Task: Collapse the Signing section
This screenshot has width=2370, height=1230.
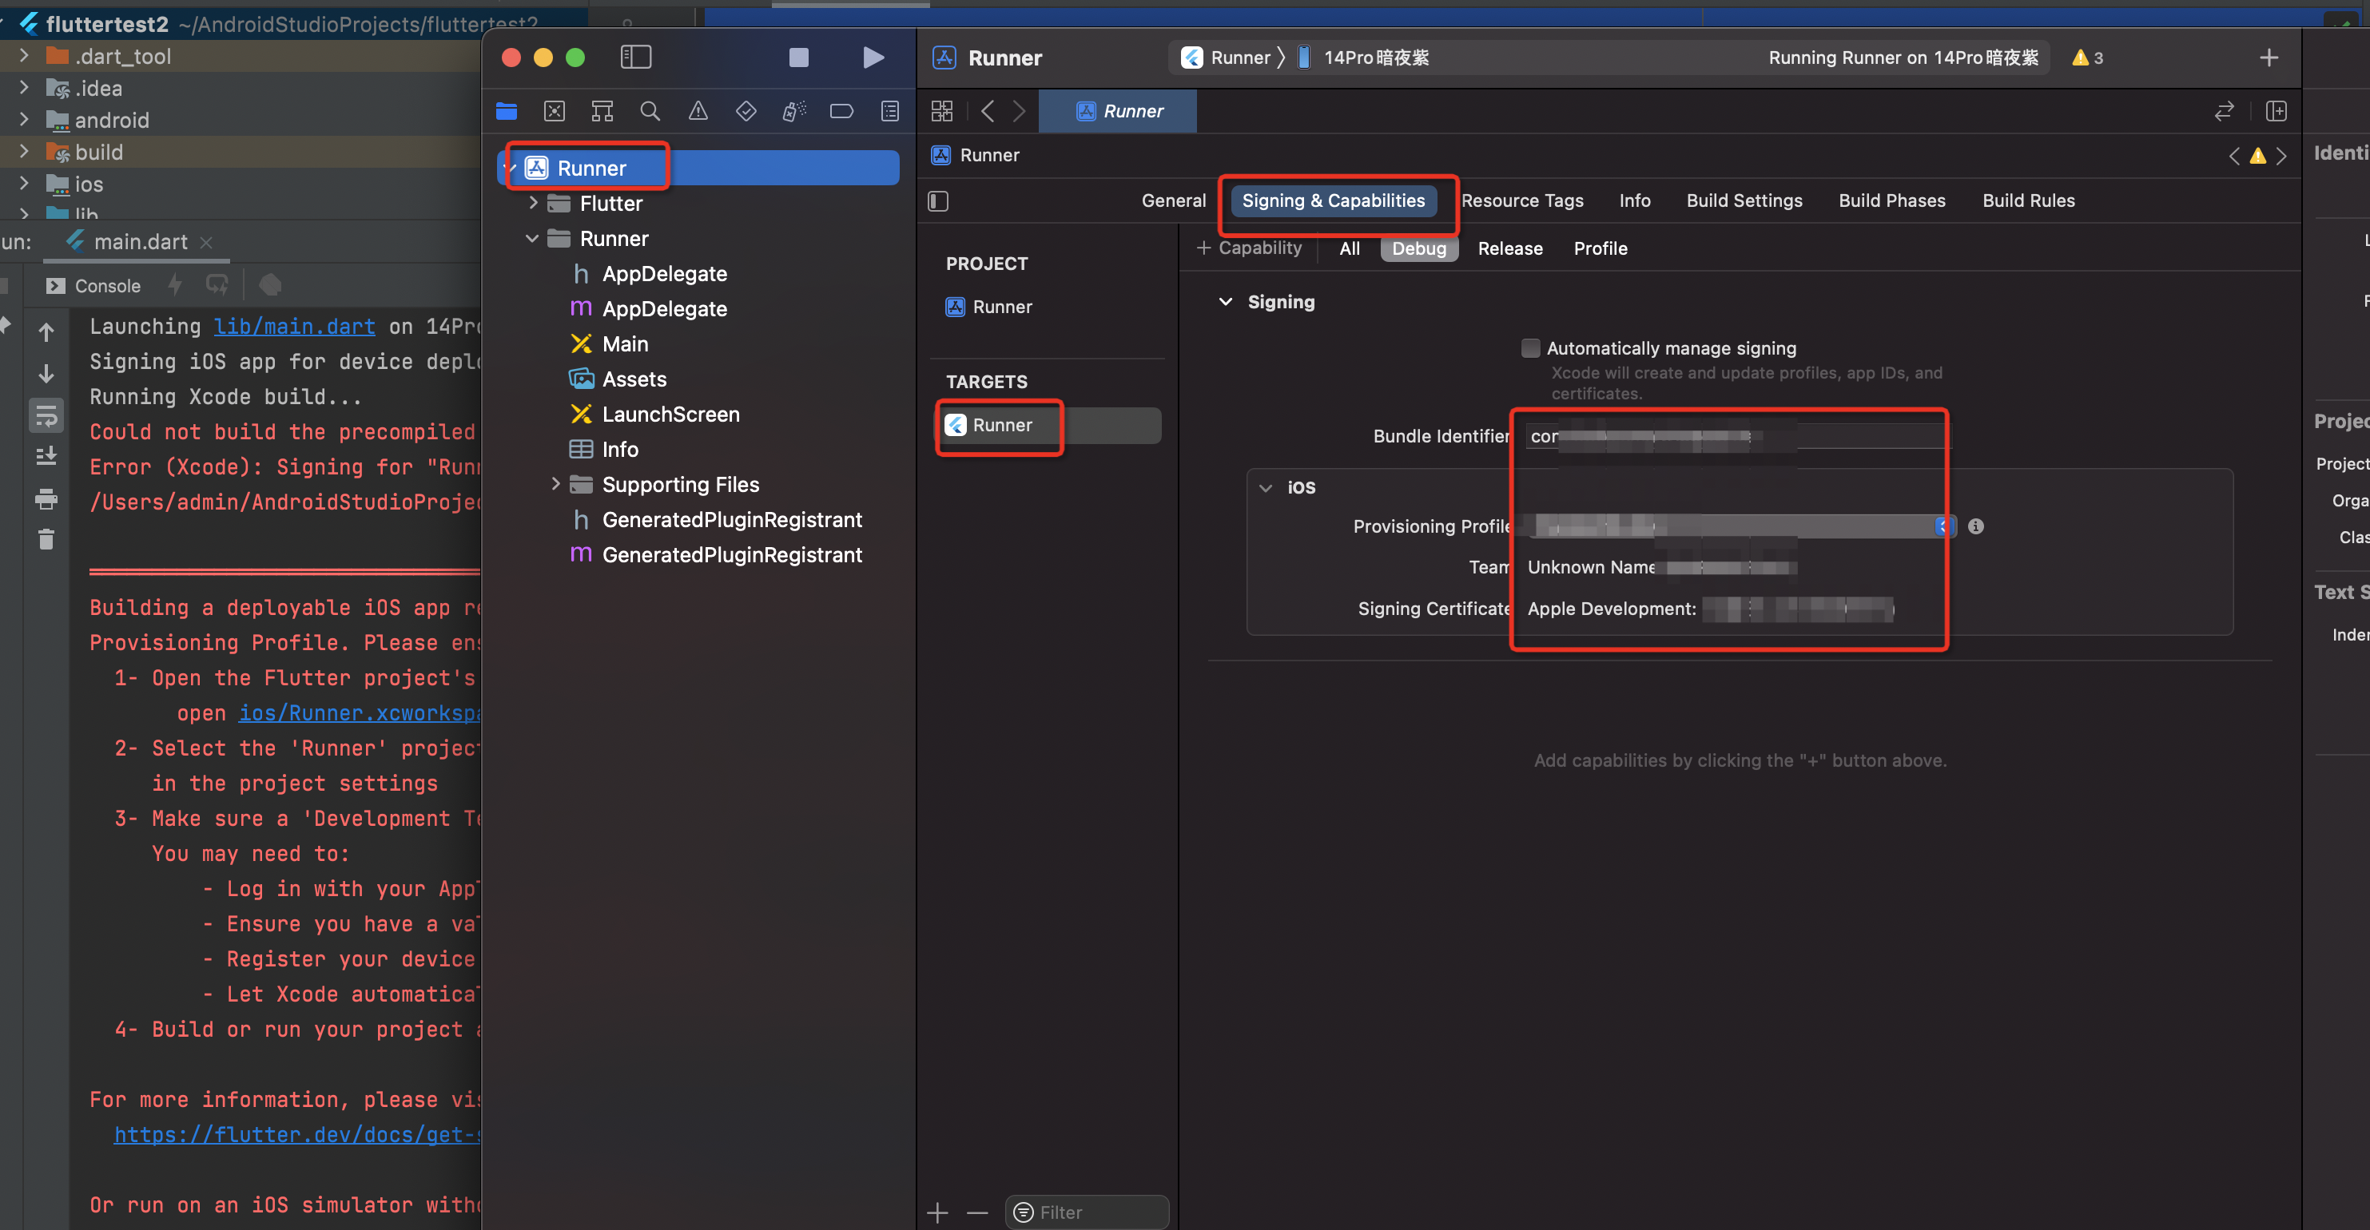Action: pos(1226,302)
